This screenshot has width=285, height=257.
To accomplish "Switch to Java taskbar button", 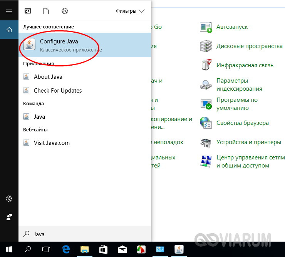I will [x=179, y=249].
